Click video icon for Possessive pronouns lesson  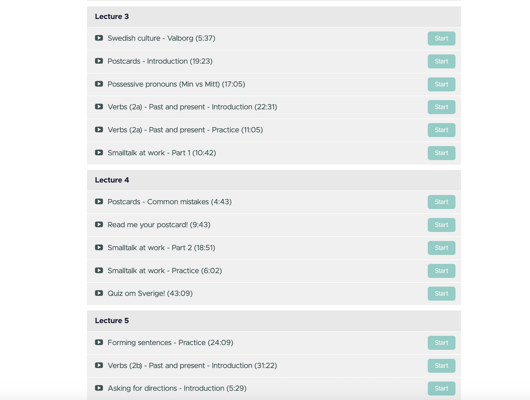click(x=99, y=83)
